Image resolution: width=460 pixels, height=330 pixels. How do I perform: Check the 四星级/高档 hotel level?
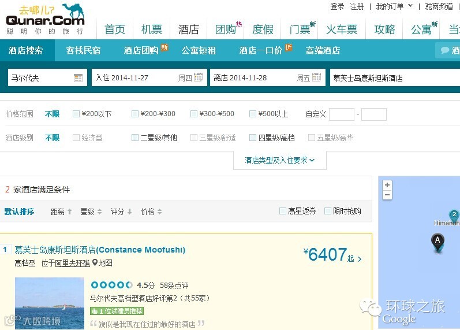(253, 138)
